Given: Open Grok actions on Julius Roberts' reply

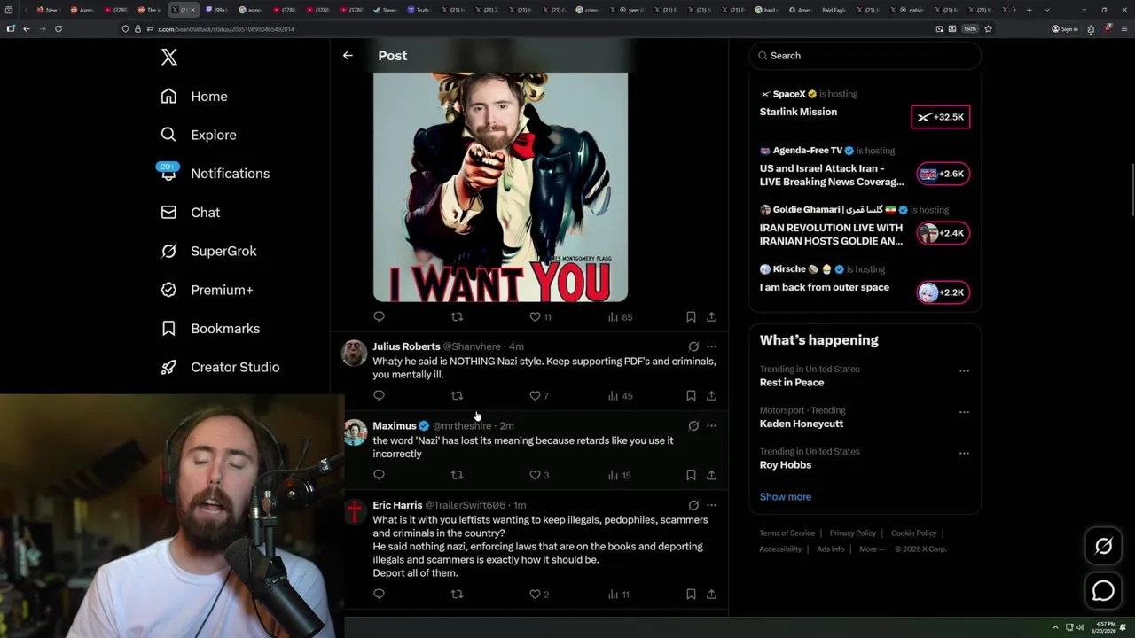Looking at the screenshot, I should tap(693, 346).
